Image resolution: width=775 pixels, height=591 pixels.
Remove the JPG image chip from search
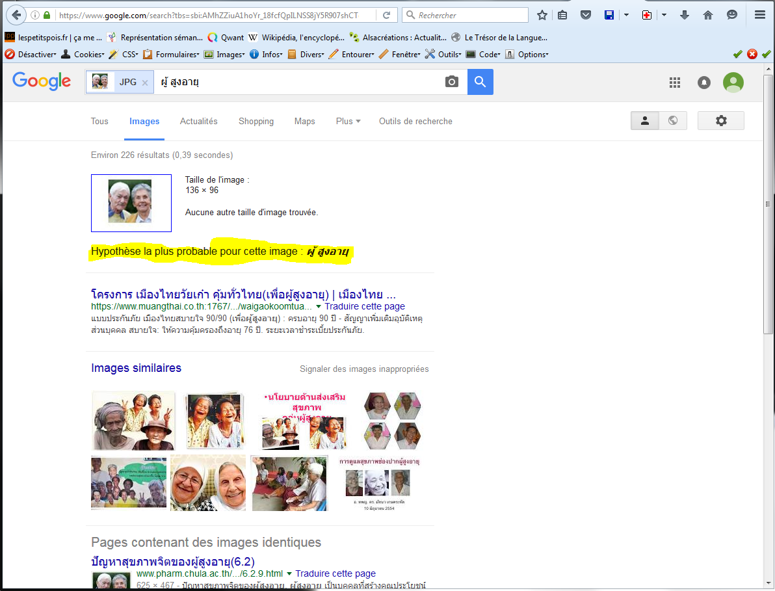click(145, 83)
